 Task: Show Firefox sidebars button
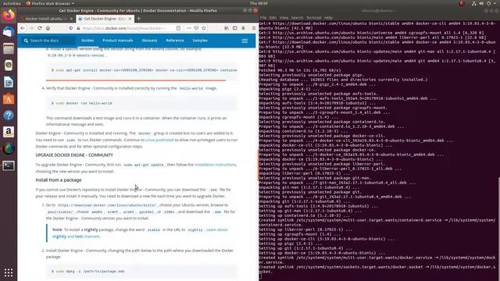point(235,28)
